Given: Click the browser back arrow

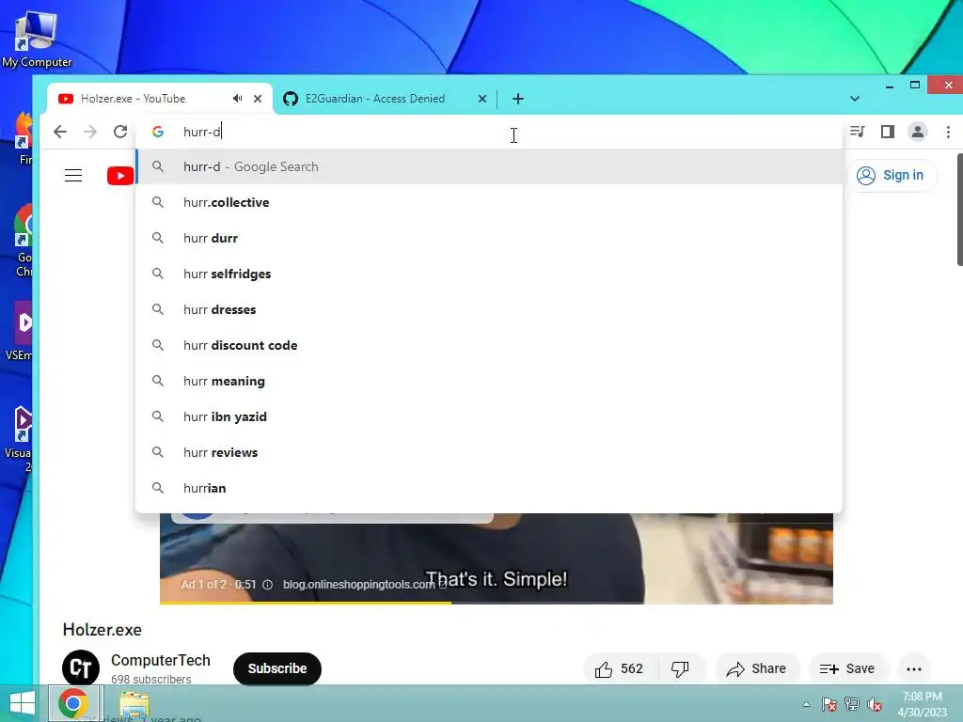Looking at the screenshot, I should [x=60, y=132].
